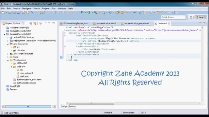The height and width of the screenshot is (117, 209).
Task: Click the Java EE perspective button
Action: tap(201, 17)
